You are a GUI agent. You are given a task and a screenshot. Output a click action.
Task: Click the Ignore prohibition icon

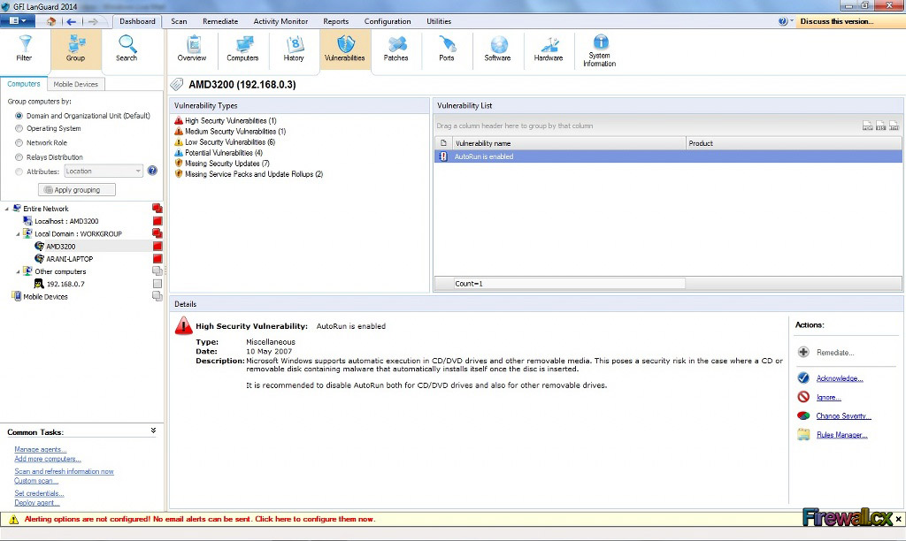tap(803, 397)
